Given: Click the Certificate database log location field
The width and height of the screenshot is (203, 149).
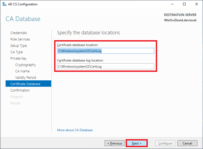Looking at the screenshot, I should click(106, 67).
